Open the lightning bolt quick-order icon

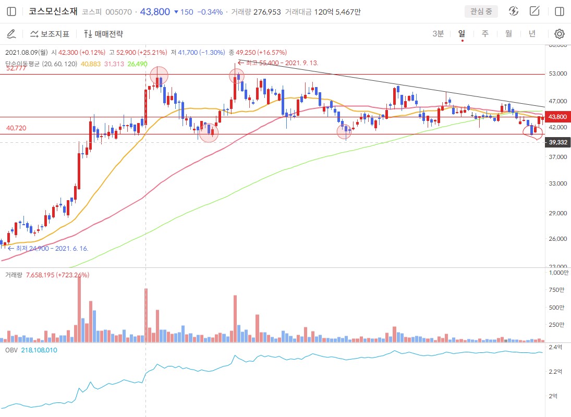(x=514, y=11)
